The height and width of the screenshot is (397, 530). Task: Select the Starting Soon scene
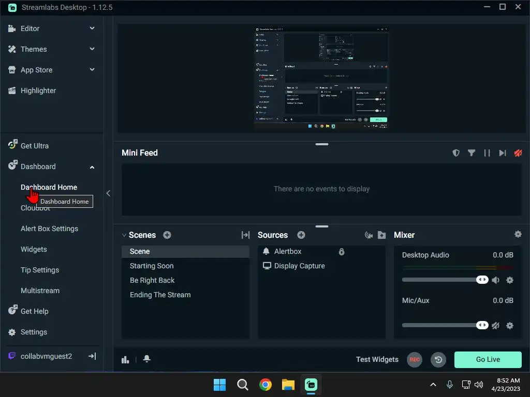(185, 266)
